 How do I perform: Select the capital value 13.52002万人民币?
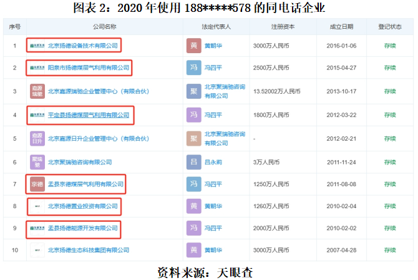(277, 91)
